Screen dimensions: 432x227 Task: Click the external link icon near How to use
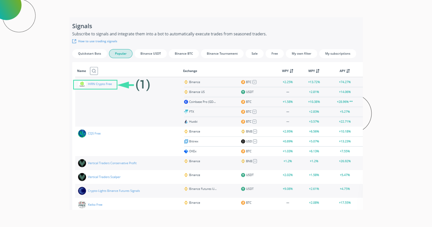pos(74,41)
